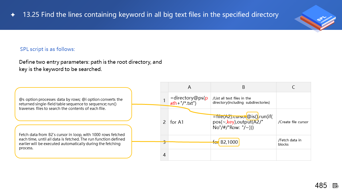Select column header A in the table
Screen dimensions: 342x192
pyautogui.click(x=189, y=87)
